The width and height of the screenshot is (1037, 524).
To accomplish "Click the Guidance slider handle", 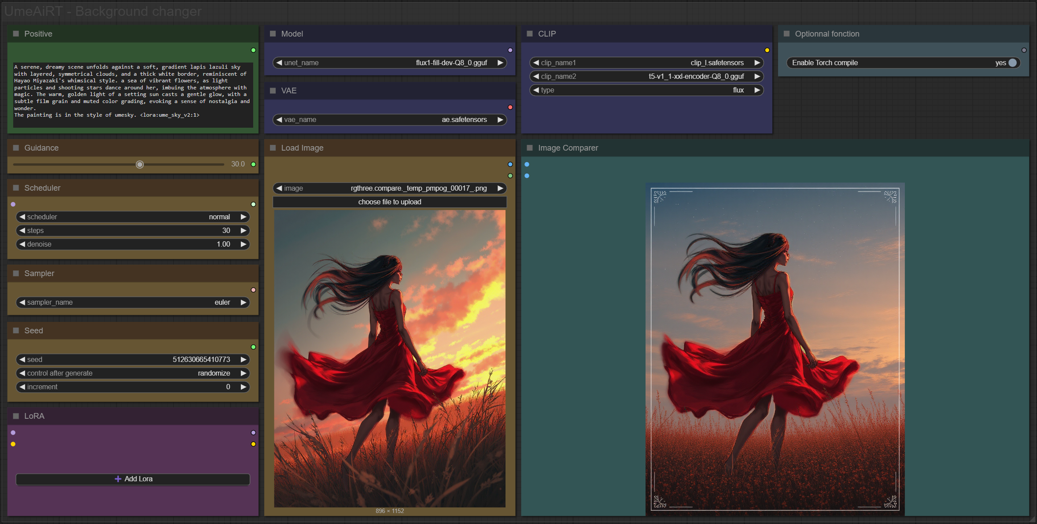I will click(x=140, y=164).
